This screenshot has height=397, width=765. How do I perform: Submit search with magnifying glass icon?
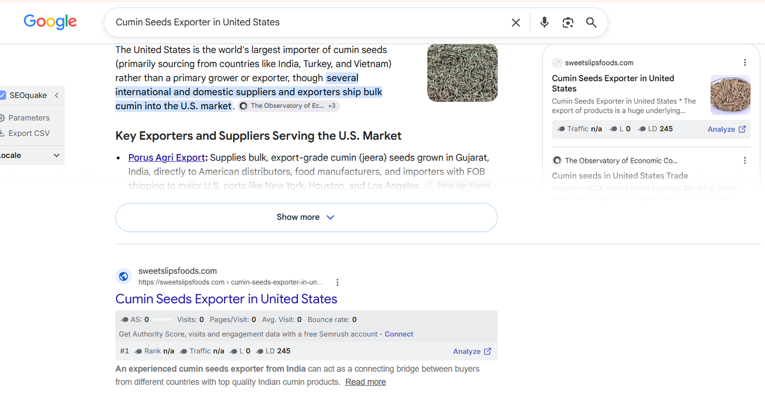[591, 22]
